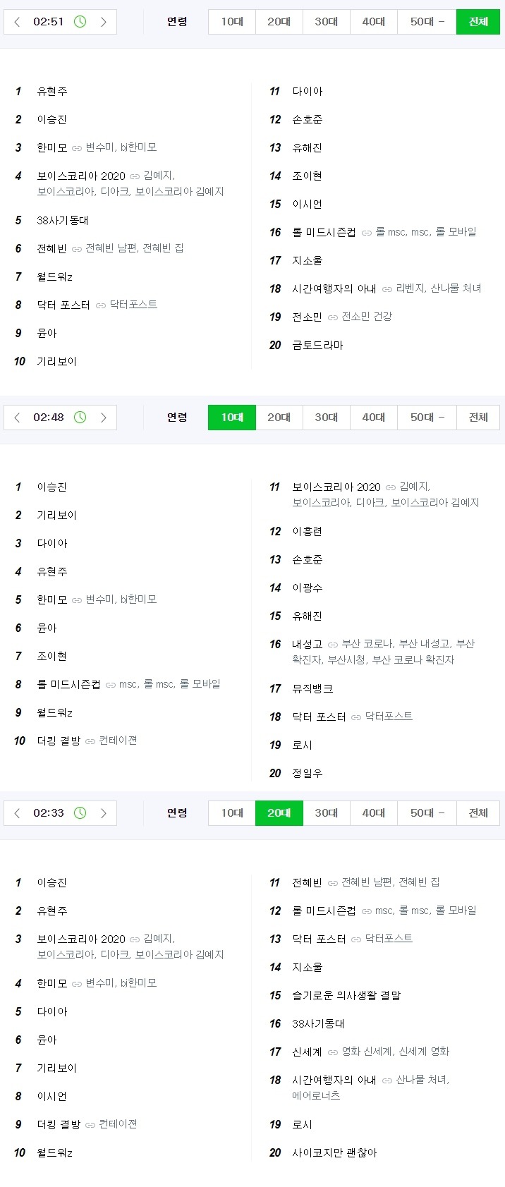Image resolution: width=505 pixels, height=1187 pixels.
Task: Click the clock icon next to 02:33
Action: coord(80,813)
